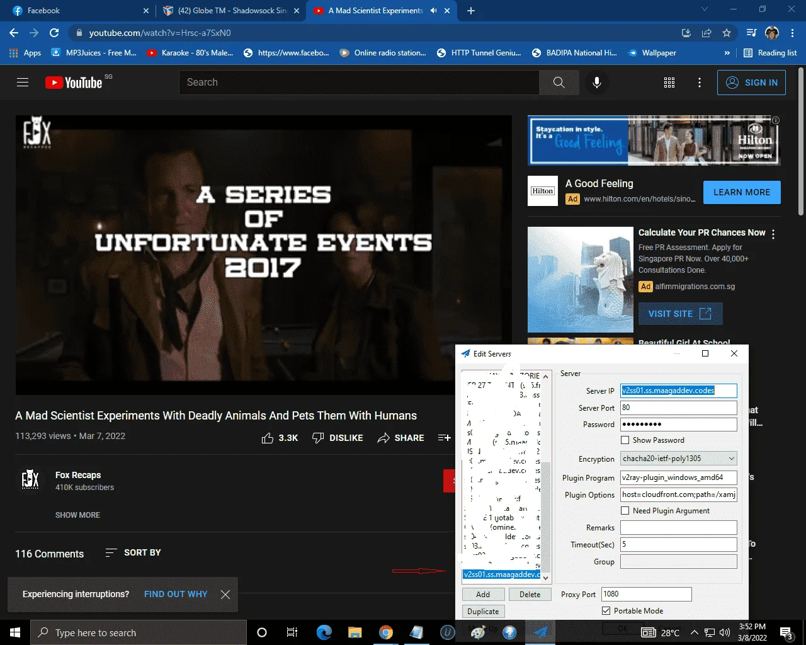Viewport: 806px width, 645px height.
Task: Click FIND OUT WHY link
Action: [x=176, y=594]
